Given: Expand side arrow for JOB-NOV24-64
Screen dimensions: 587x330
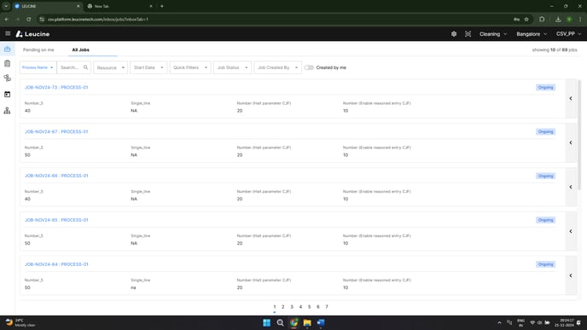Looking at the screenshot, I should 571,275.
